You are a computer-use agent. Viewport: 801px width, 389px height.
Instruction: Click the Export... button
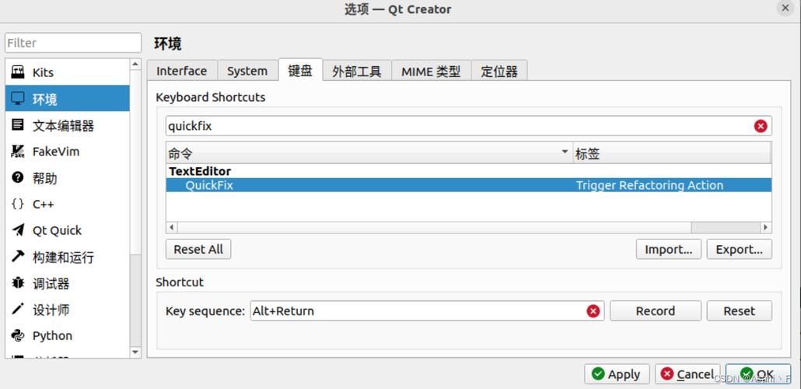click(740, 249)
